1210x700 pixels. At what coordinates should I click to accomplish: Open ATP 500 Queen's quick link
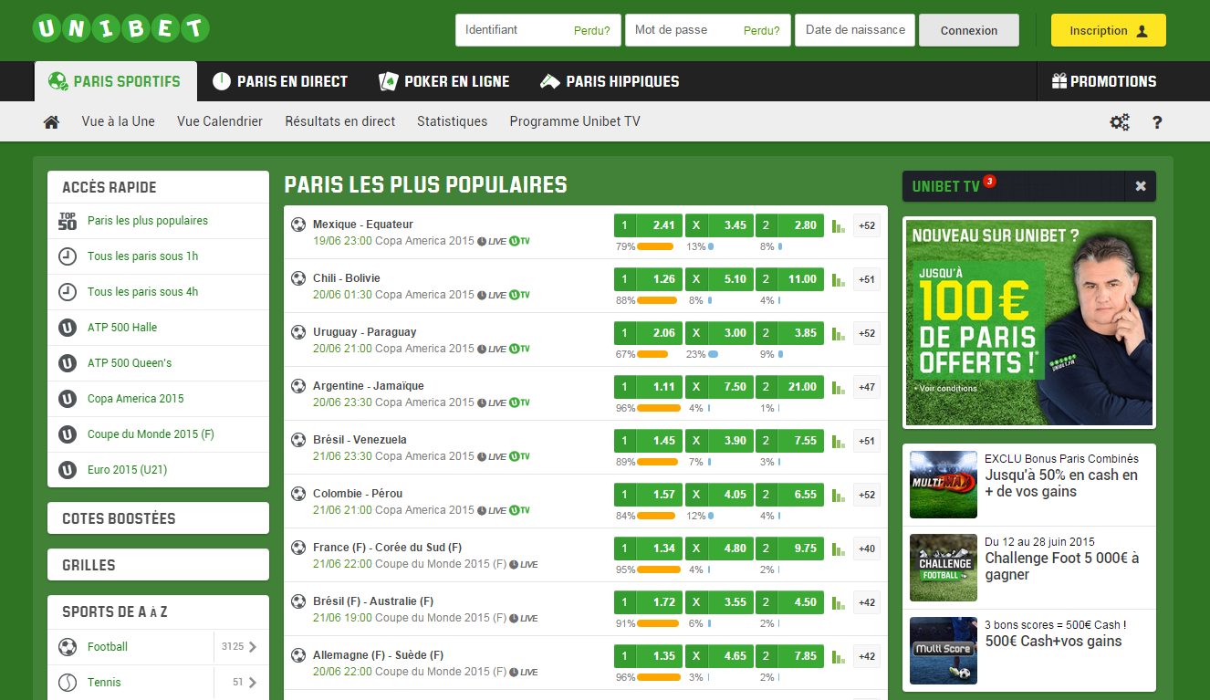(x=130, y=363)
